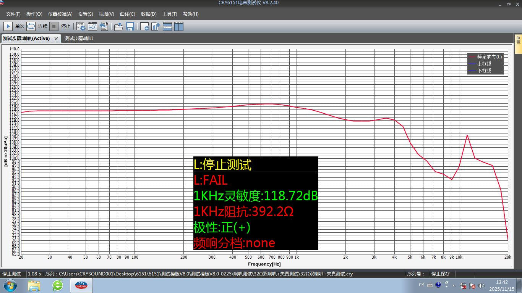This screenshot has height=293, width=522.
Task: Switch window layout using the dual-panel layout icon
Action: point(178,26)
